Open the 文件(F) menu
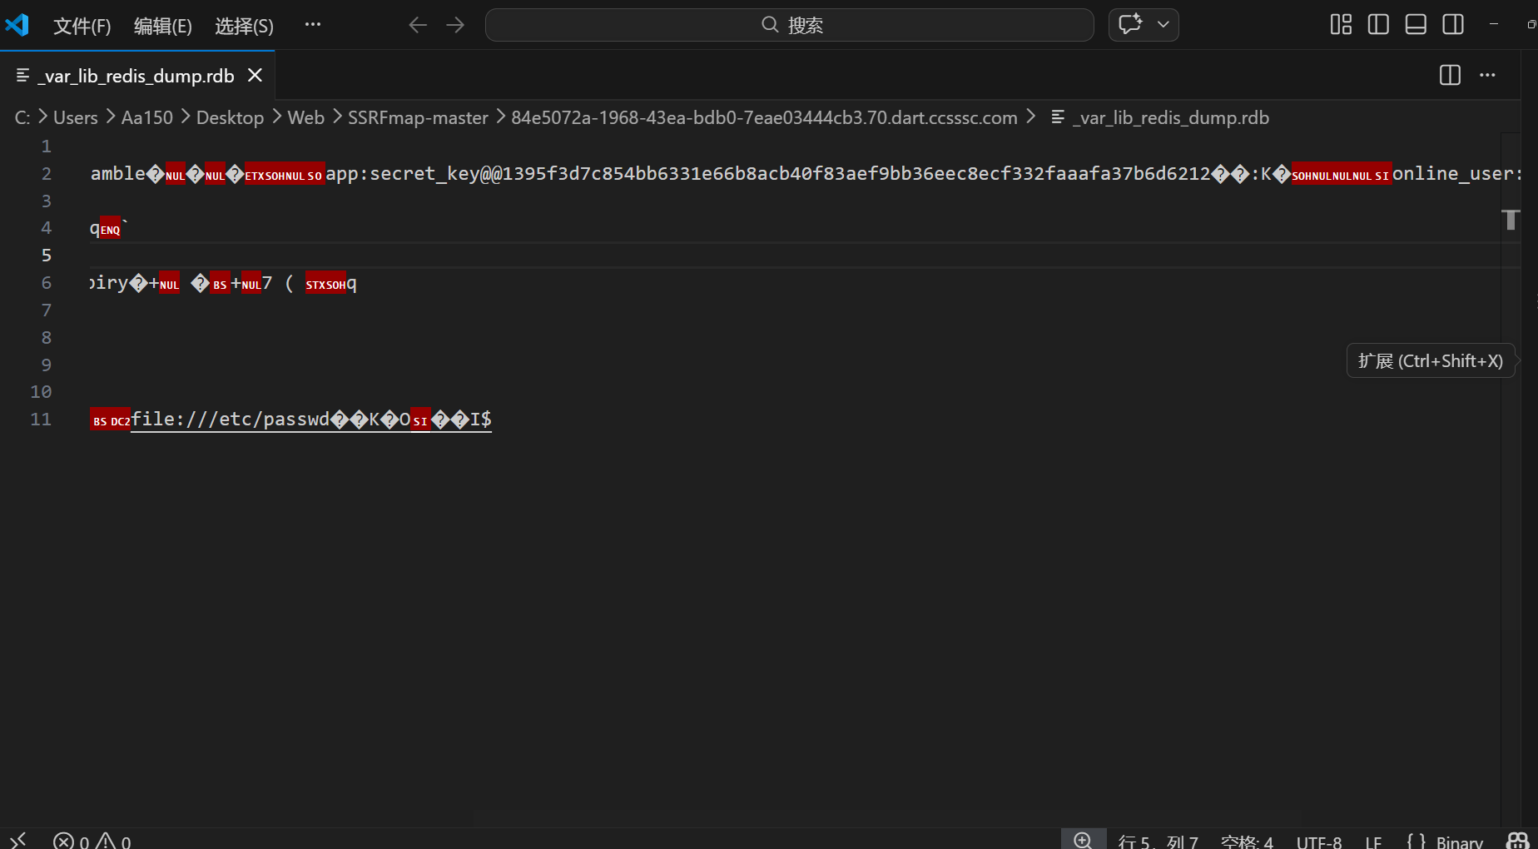 [x=82, y=26]
